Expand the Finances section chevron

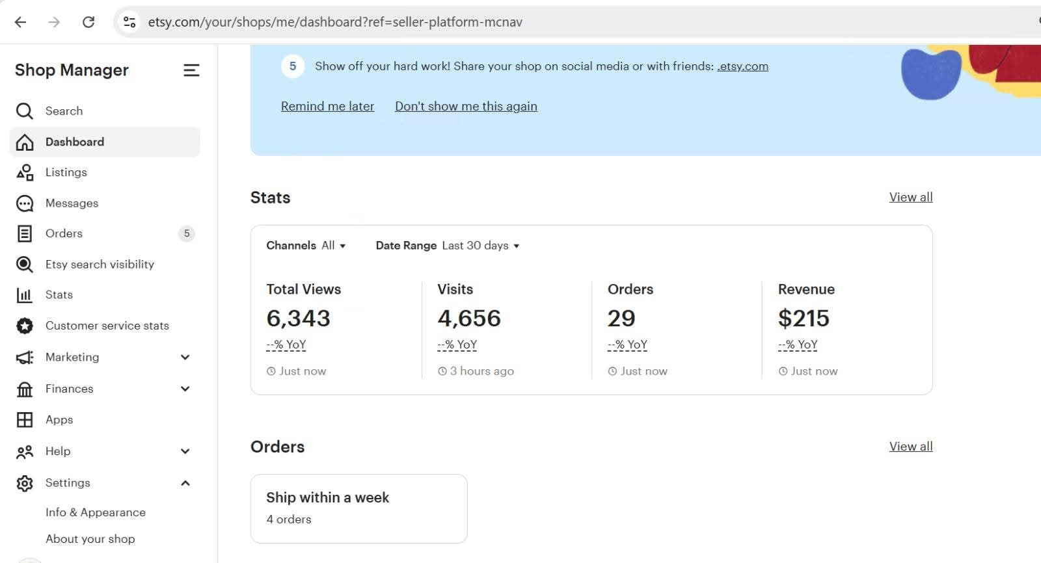tap(185, 389)
